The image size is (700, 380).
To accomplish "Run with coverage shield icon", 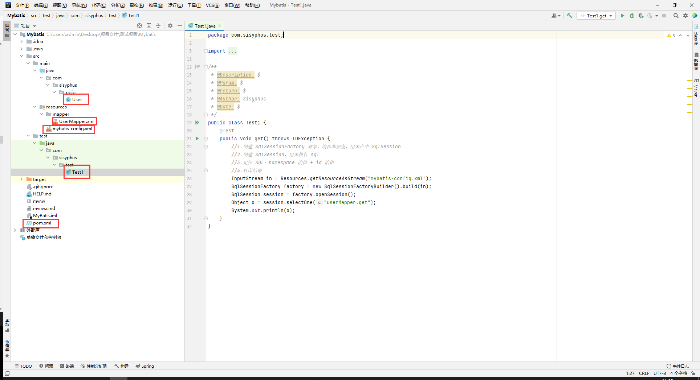I will point(641,16).
